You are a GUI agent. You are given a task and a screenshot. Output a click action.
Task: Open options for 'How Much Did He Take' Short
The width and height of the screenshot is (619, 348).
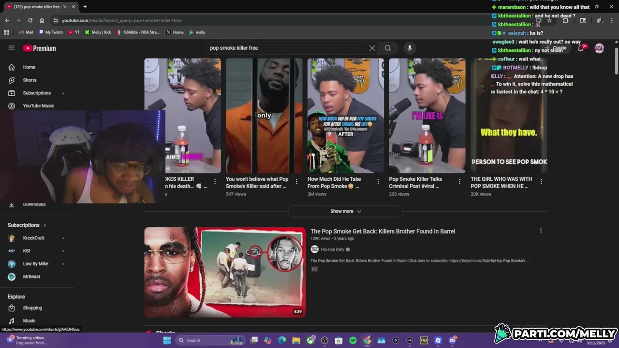coord(378,181)
